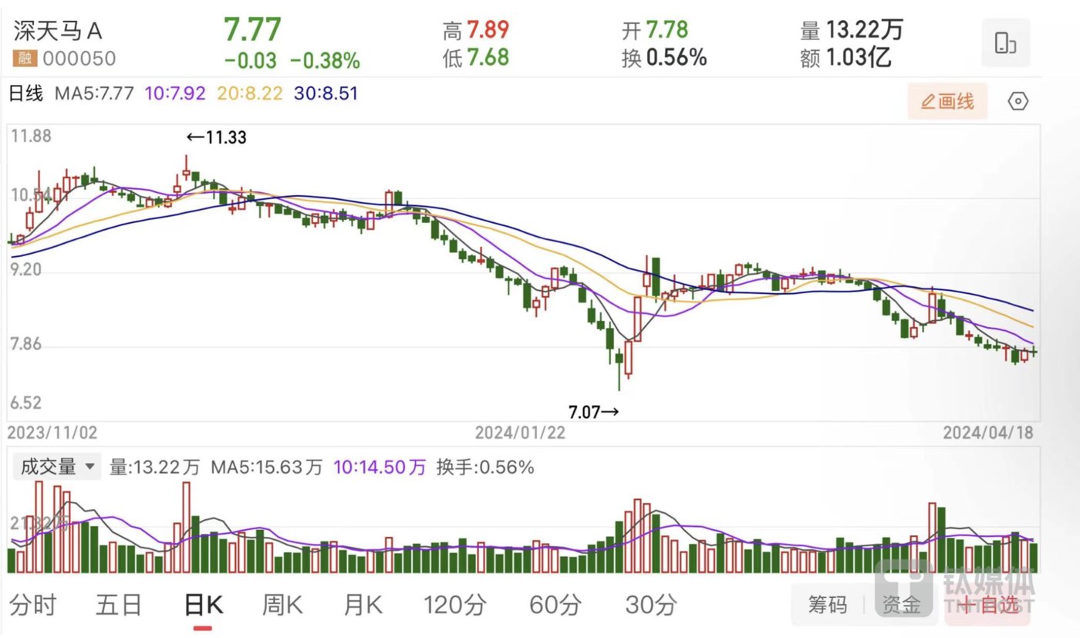Image resolution: width=1080 pixels, height=638 pixels.
Task: Open the 资金 capital flow panel
Action: [901, 606]
